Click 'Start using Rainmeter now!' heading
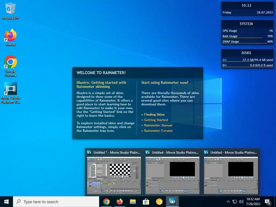Screen dimensions: 276x207 coord(165,82)
